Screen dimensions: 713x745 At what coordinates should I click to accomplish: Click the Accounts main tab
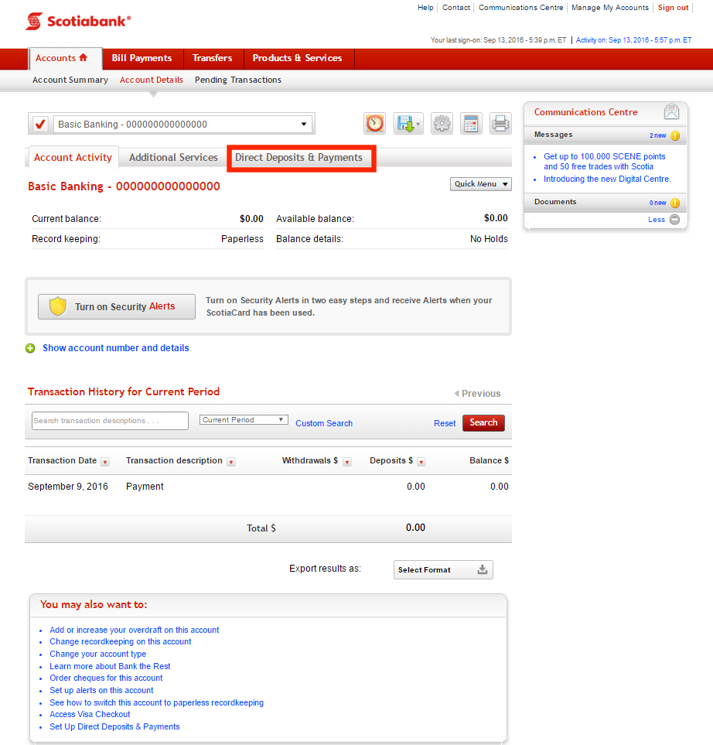66,59
